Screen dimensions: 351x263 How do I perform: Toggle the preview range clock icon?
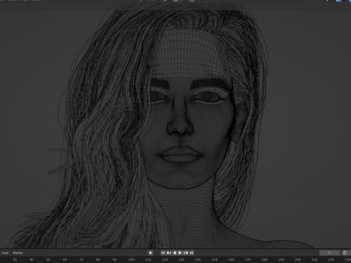tap(344, 253)
